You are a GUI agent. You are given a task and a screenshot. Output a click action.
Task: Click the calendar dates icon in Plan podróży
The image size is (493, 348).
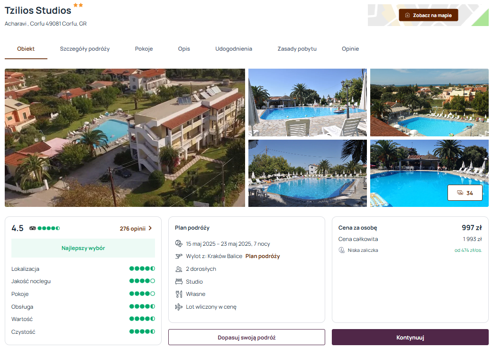179,244
